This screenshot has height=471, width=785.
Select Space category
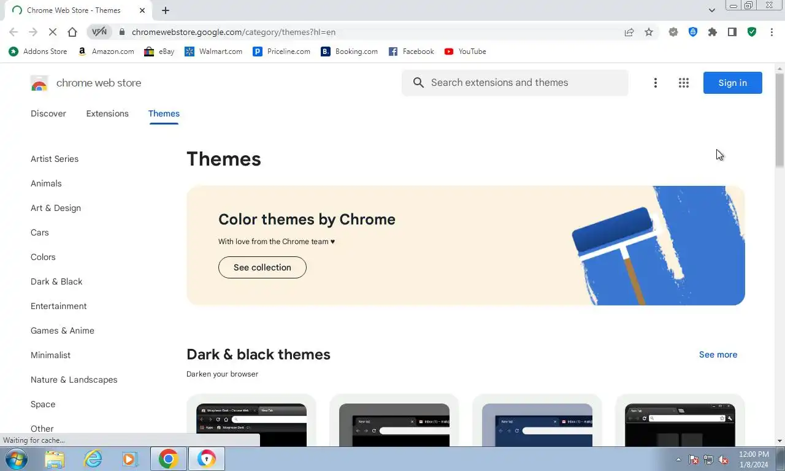click(x=43, y=404)
